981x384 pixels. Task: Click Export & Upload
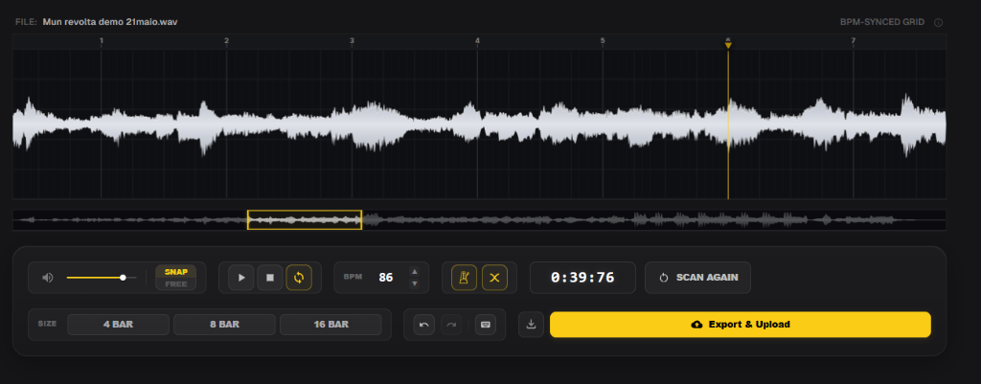tap(741, 325)
